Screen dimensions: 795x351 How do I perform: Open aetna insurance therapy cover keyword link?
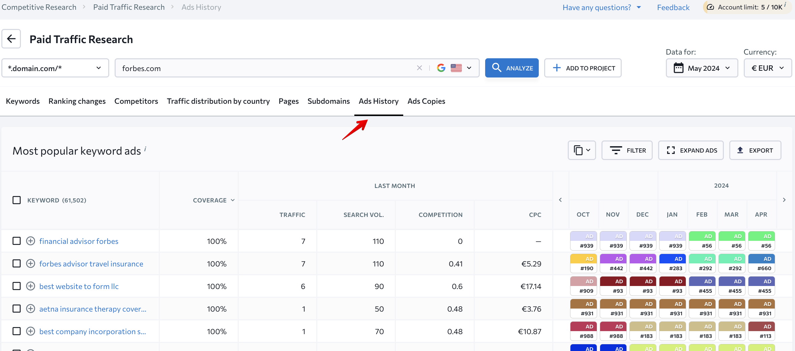pyautogui.click(x=93, y=309)
